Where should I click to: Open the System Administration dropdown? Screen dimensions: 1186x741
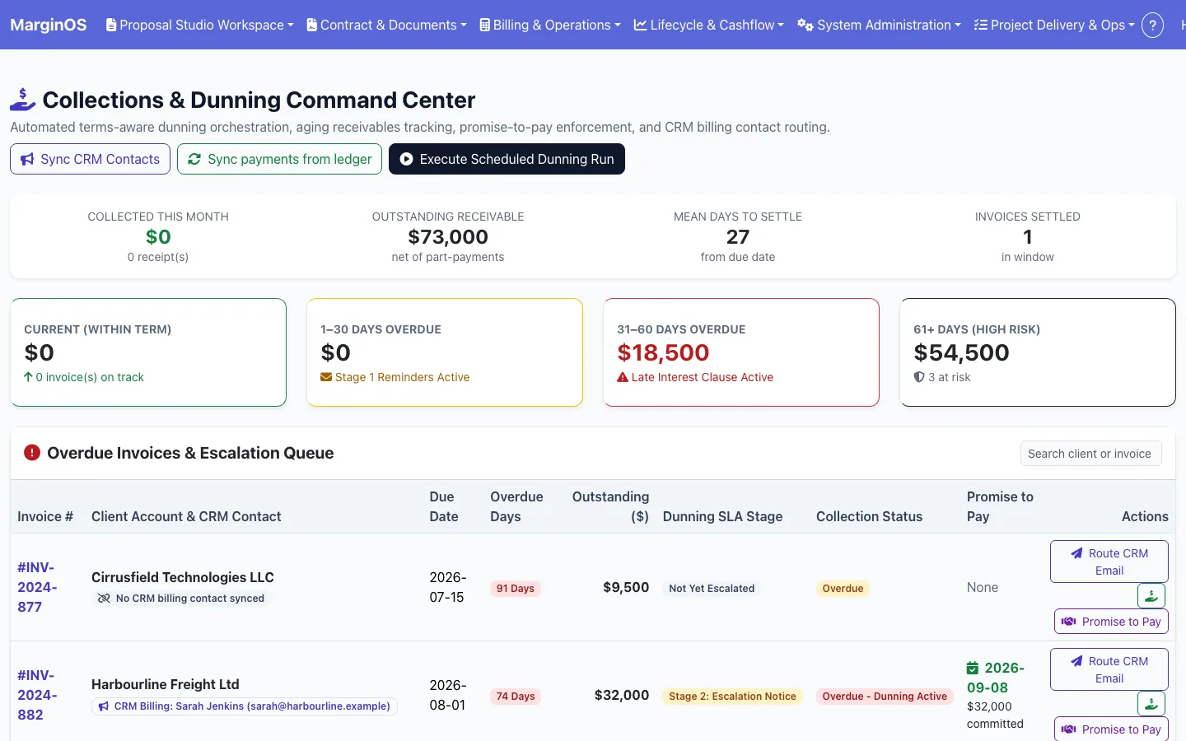point(879,25)
